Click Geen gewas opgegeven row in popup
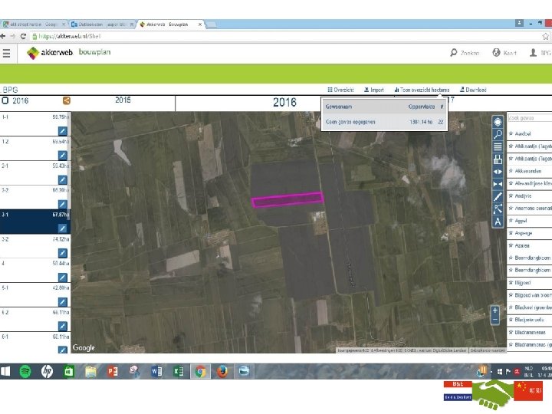 [384, 122]
